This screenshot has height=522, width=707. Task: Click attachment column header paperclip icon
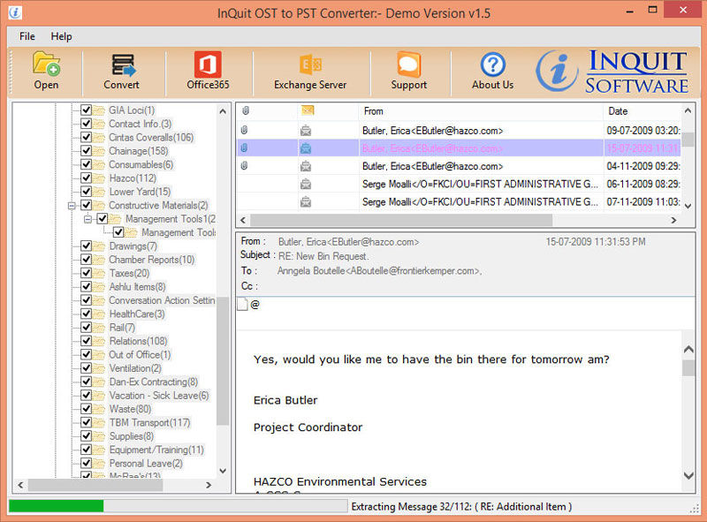pyautogui.click(x=246, y=110)
